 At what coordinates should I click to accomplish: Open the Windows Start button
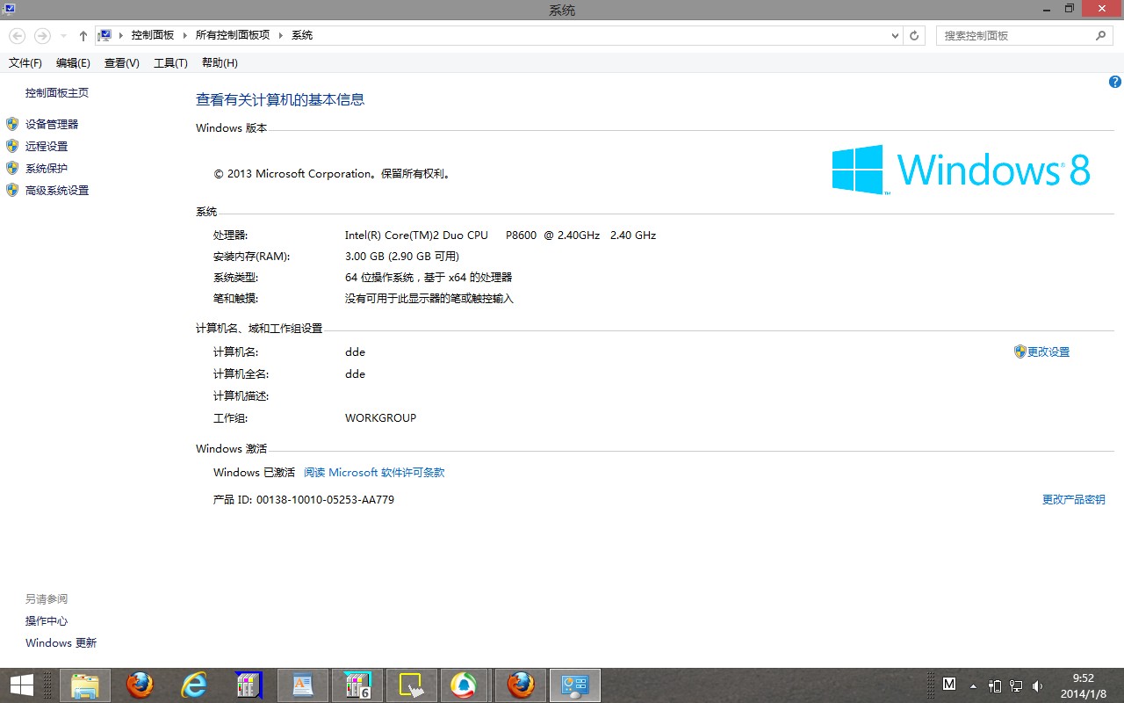coord(21,685)
